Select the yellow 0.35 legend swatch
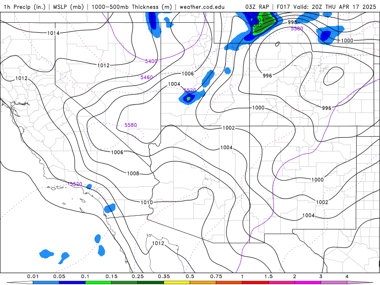The image size is (380, 285). [x=177, y=283]
